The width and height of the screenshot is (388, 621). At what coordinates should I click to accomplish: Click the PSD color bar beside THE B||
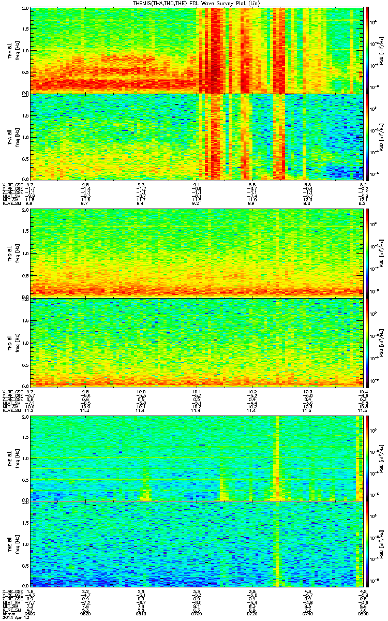[367, 544]
